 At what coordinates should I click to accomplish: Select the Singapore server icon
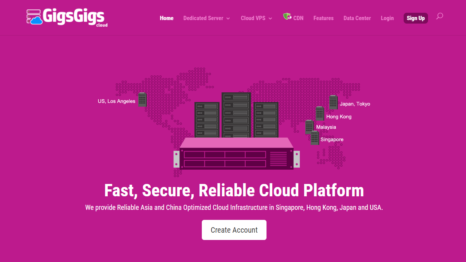[x=315, y=138]
